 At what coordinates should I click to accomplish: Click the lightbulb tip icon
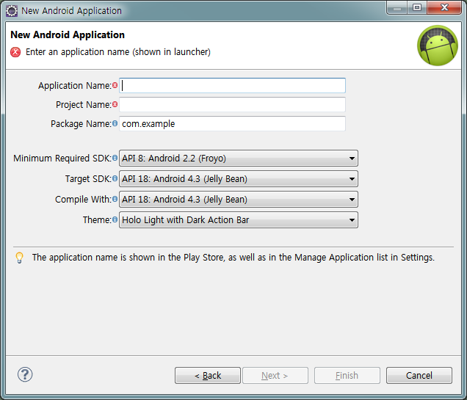[x=19, y=258]
